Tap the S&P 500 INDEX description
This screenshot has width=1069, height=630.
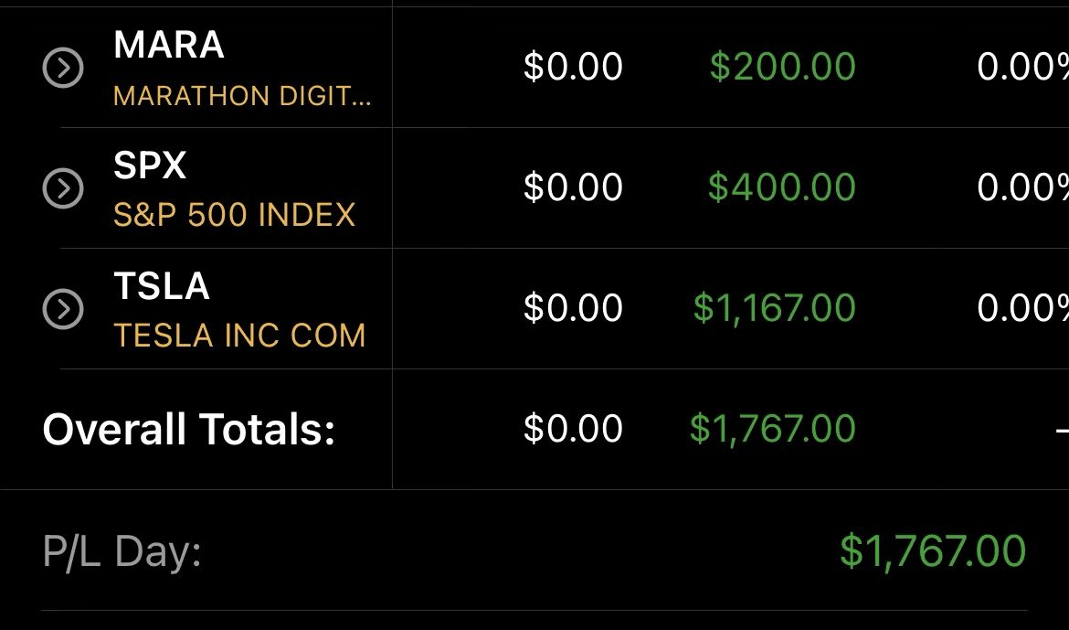click(x=234, y=215)
